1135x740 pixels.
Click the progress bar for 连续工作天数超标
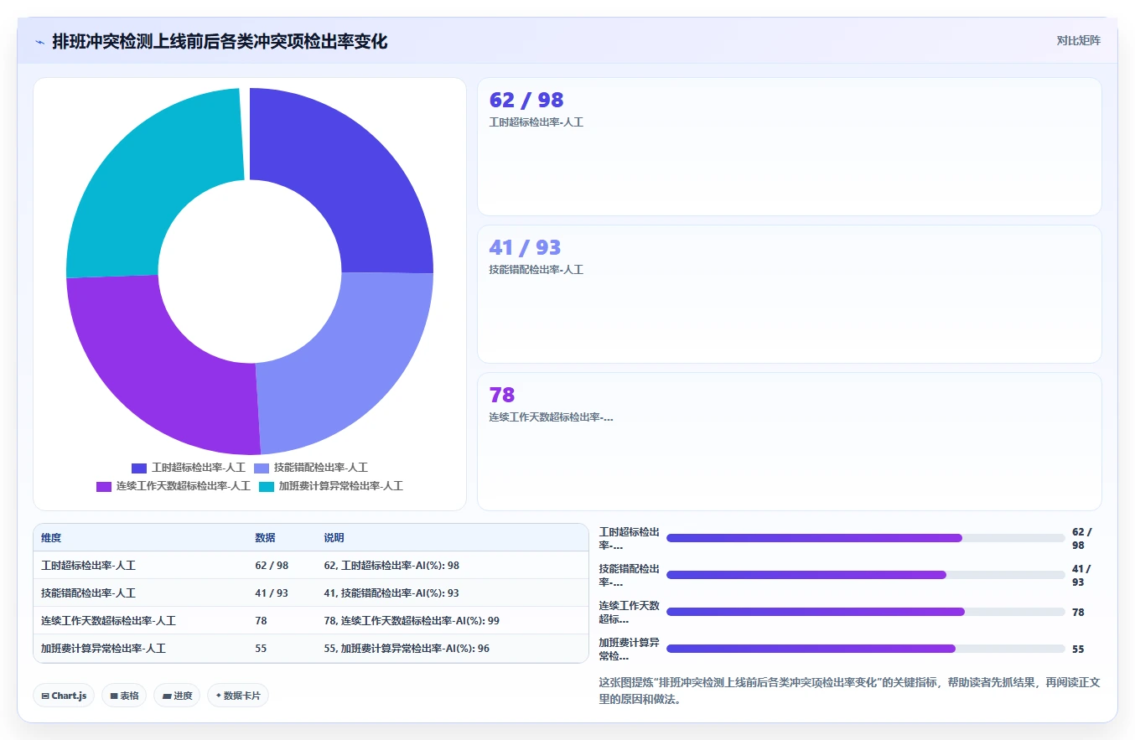click(x=865, y=612)
